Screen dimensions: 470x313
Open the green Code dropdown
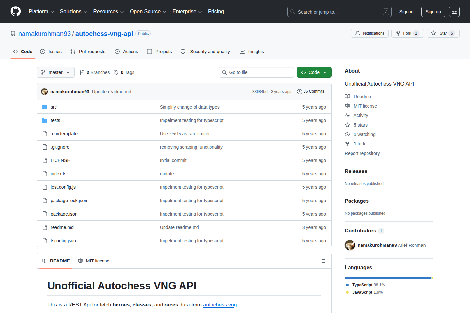click(x=314, y=72)
